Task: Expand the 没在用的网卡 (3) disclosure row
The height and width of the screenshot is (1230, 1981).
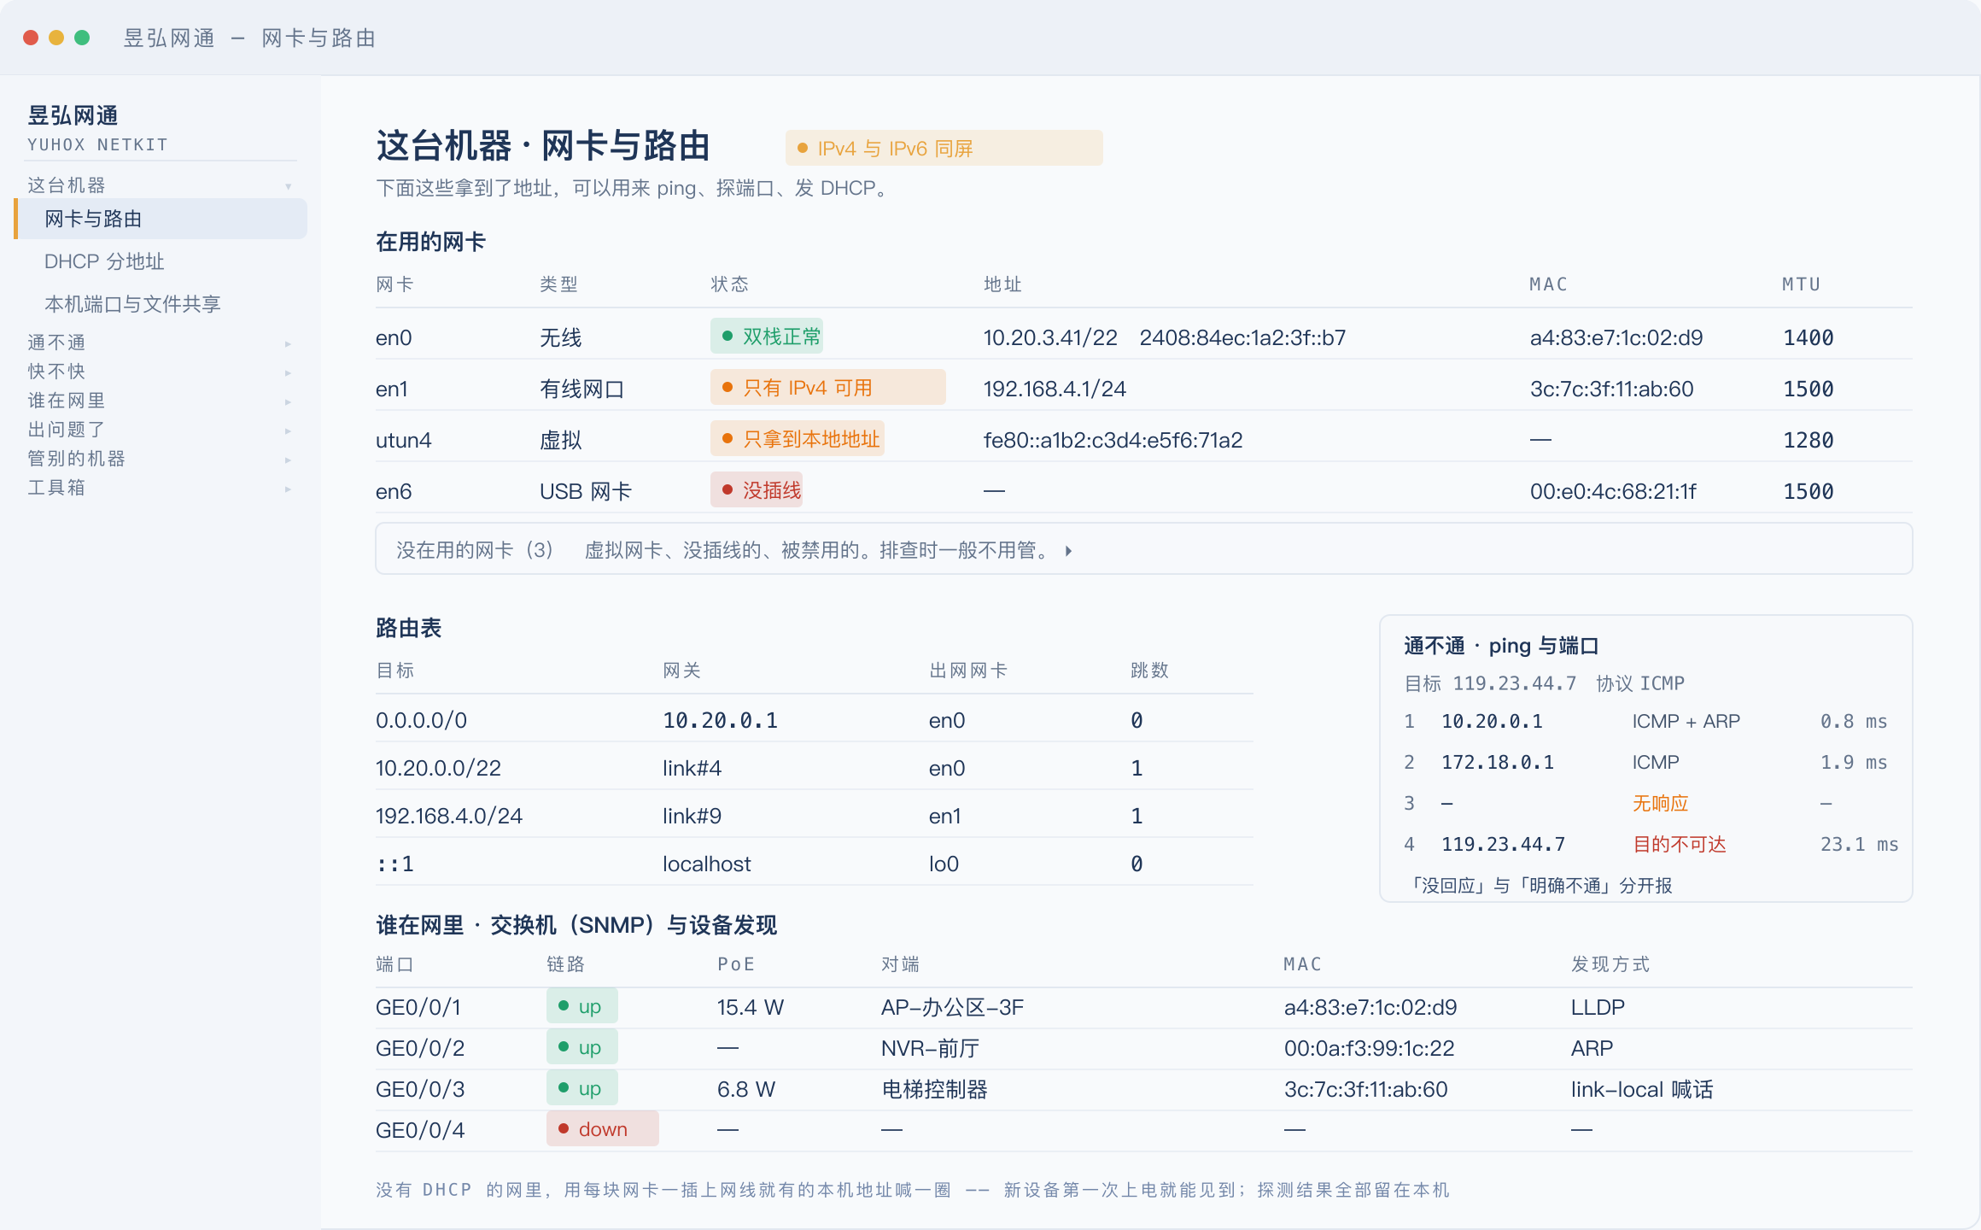Action: tap(1143, 549)
